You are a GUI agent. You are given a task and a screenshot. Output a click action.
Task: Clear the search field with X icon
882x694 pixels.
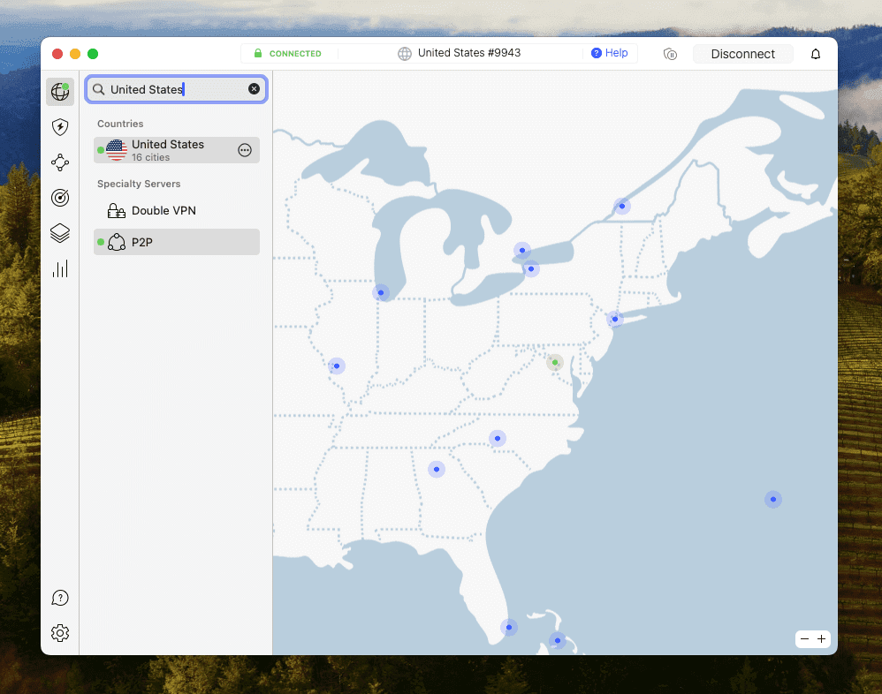tap(255, 89)
